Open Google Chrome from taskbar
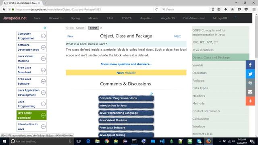The height and width of the screenshot is (145, 258). tap(106, 141)
